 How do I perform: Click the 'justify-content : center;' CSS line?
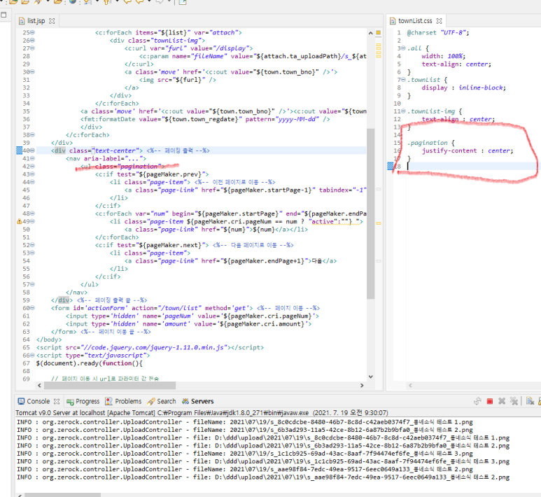click(468, 150)
